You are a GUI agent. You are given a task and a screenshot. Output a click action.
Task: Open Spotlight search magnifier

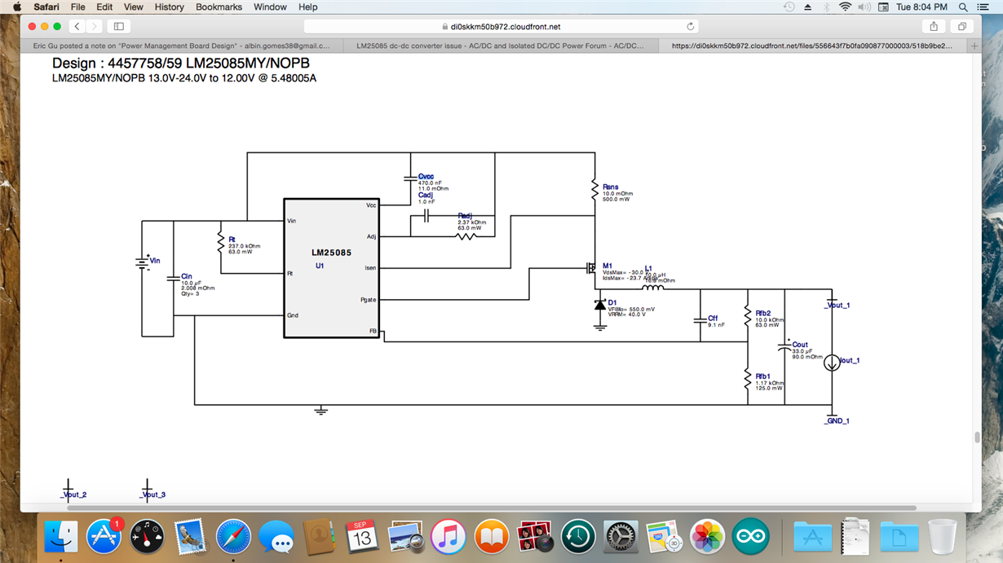coord(963,7)
